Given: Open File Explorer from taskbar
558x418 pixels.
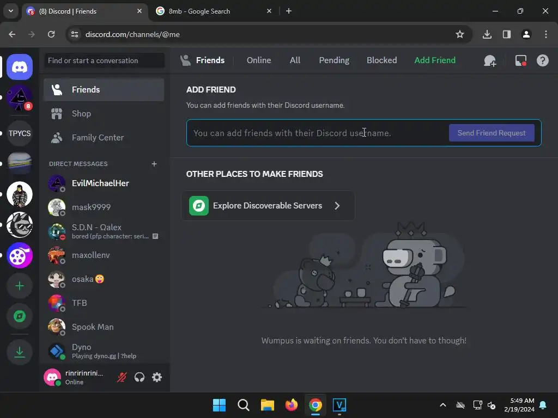Looking at the screenshot, I should pyautogui.click(x=267, y=405).
